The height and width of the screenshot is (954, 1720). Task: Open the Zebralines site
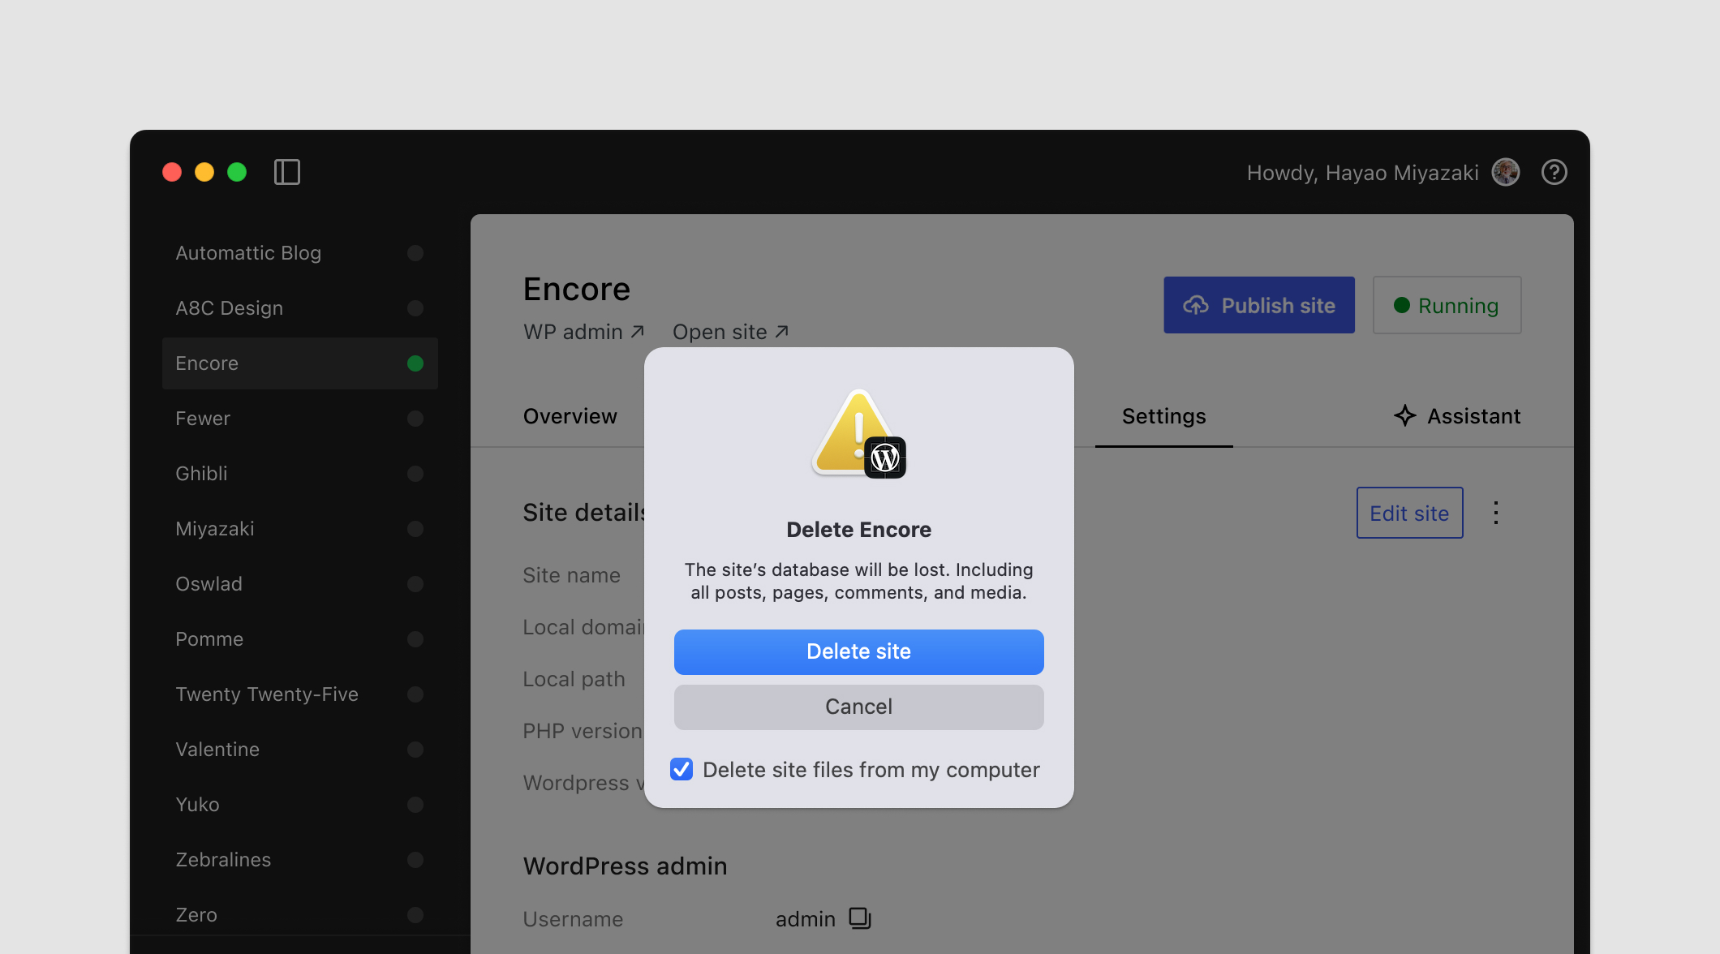click(300, 860)
